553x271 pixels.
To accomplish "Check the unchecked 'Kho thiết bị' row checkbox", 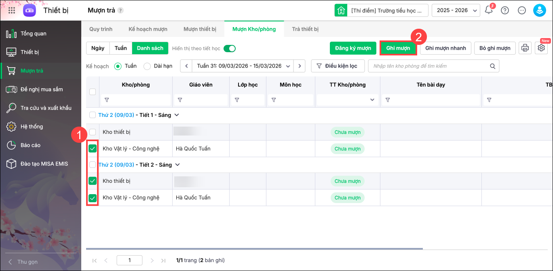I will [93, 132].
